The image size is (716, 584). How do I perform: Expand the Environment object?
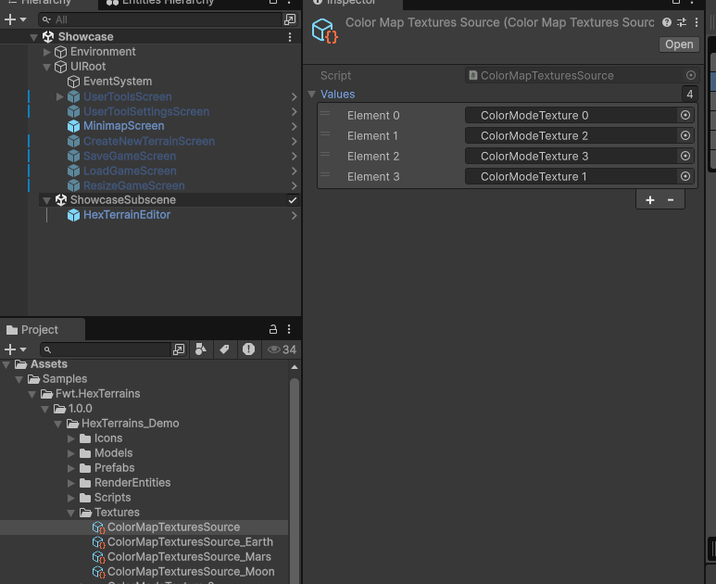point(46,52)
